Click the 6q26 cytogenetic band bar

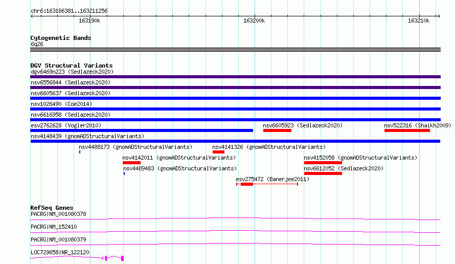click(235, 50)
